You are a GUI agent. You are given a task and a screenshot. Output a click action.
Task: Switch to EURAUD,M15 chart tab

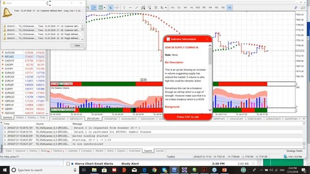pyautogui.click(x=273, y=119)
